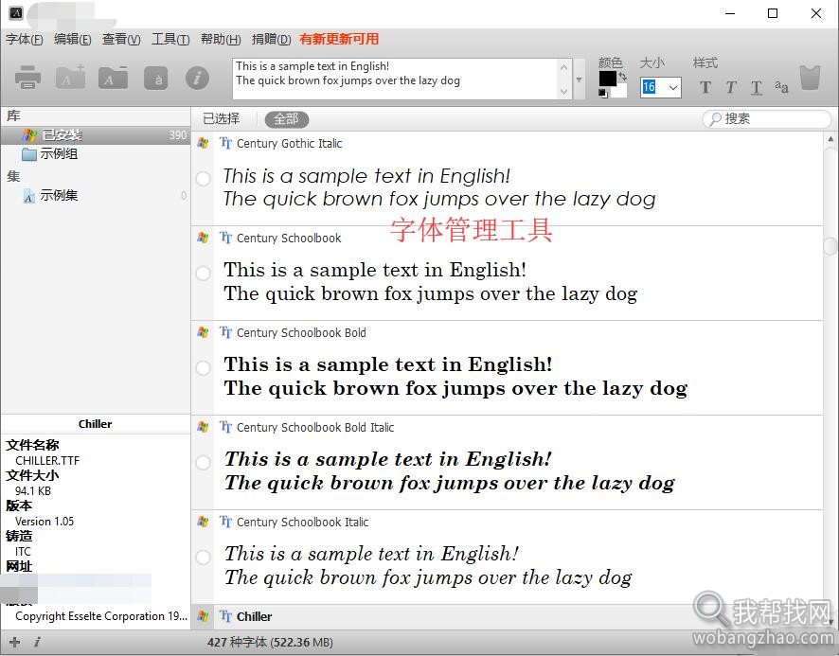
Task: Select 已安装 in the library tree
Action: pos(96,134)
